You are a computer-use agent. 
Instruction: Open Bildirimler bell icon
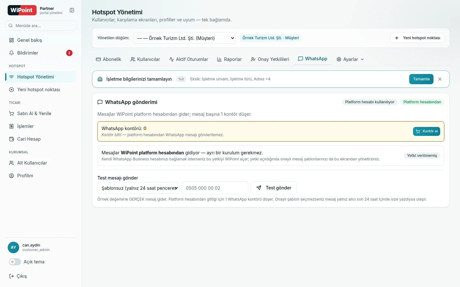tap(11, 53)
